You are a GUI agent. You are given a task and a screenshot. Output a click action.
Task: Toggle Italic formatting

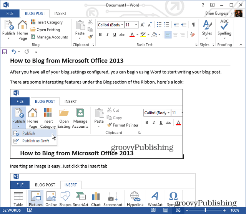(x=108, y=35)
